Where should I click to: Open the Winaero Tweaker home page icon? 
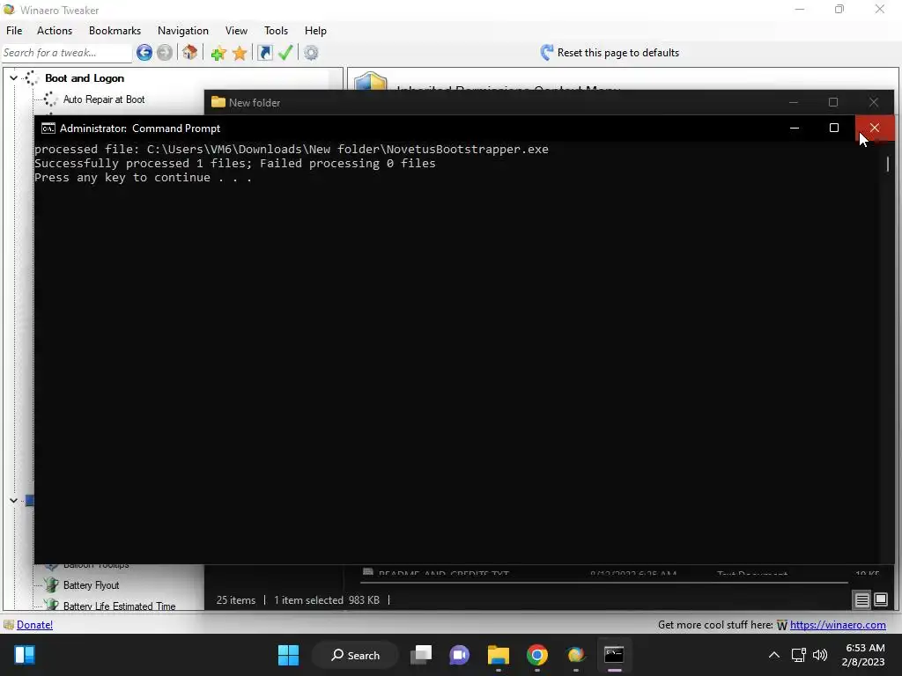tap(190, 53)
